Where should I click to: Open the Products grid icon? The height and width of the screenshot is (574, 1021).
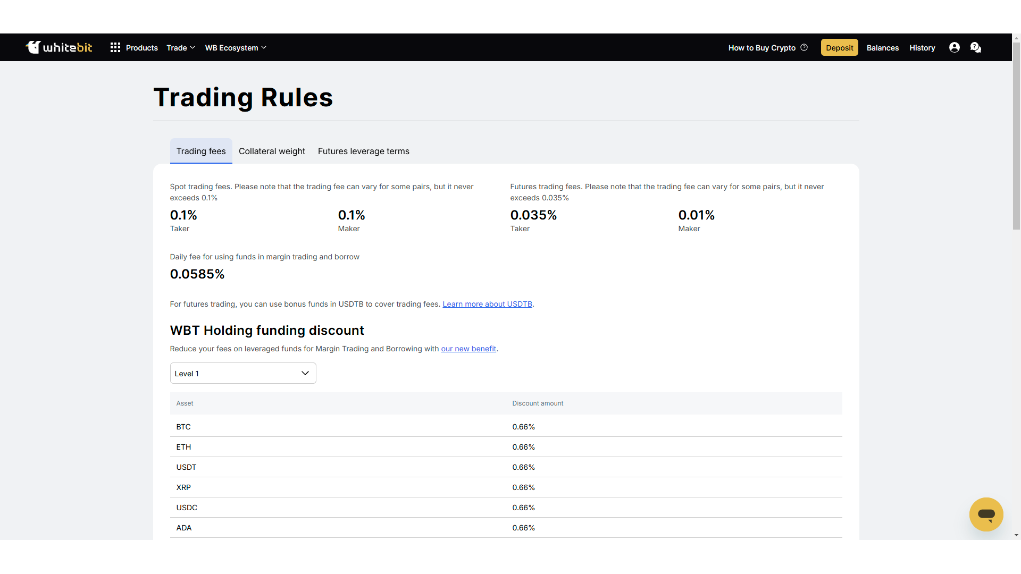[x=115, y=48]
